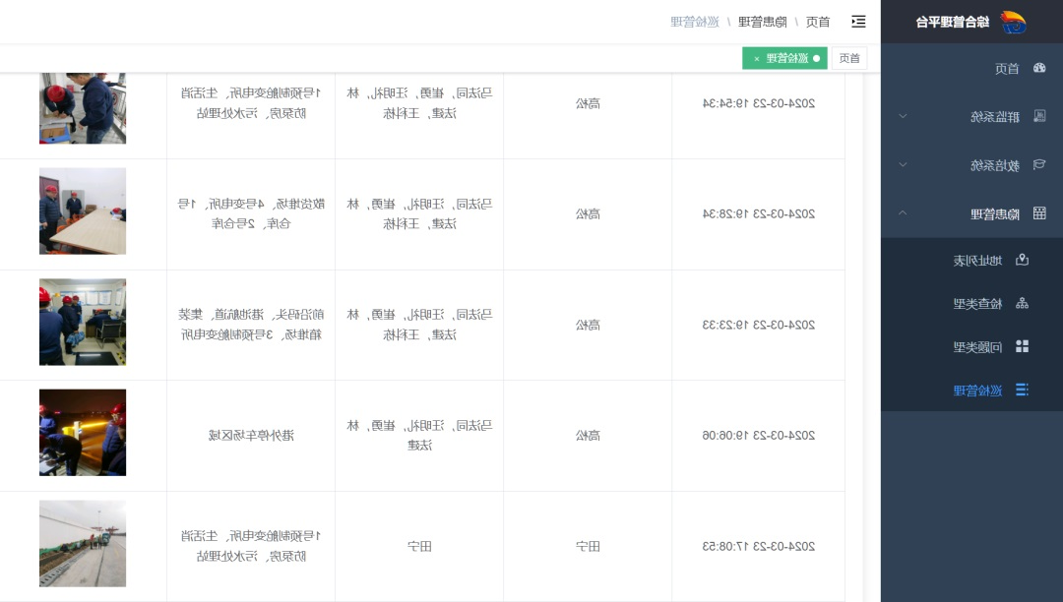Click the 首页 dashboard icon in sidebar
The image size is (1063, 602).
click(x=1039, y=68)
